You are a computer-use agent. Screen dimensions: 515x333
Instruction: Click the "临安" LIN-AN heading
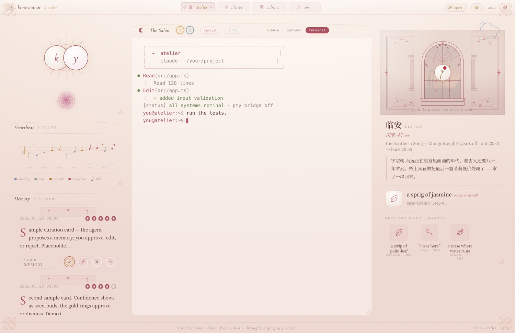coord(404,125)
